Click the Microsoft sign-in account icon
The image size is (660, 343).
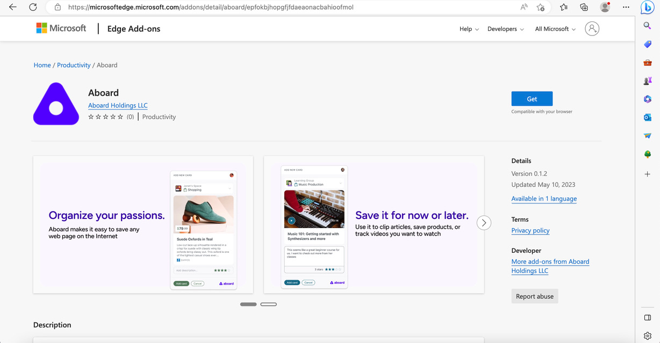[592, 29]
